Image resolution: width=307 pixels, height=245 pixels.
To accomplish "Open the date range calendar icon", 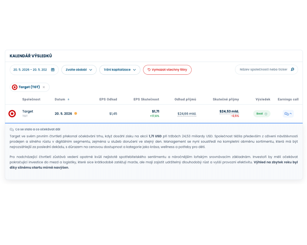I will pos(53,70).
